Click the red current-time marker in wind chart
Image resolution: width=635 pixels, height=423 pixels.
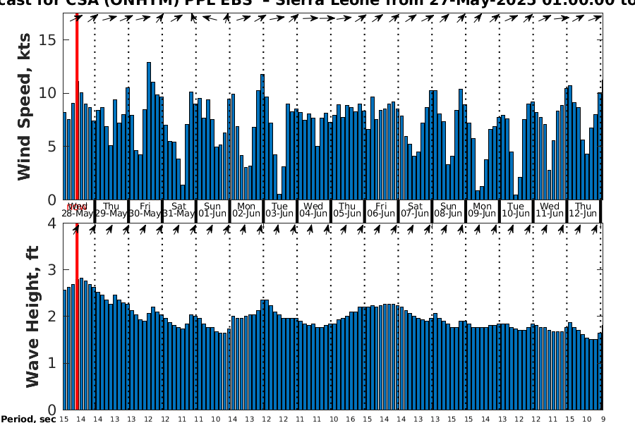77,106
